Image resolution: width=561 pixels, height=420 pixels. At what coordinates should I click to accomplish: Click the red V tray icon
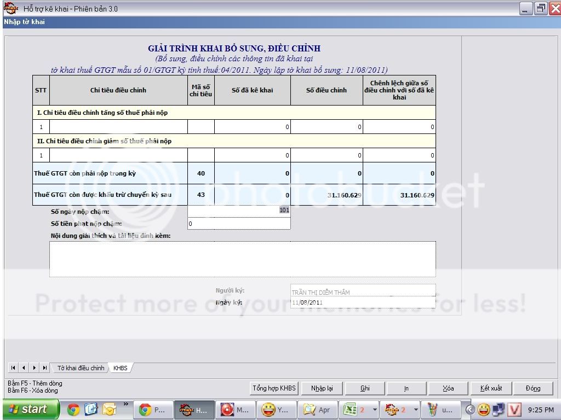click(514, 410)
